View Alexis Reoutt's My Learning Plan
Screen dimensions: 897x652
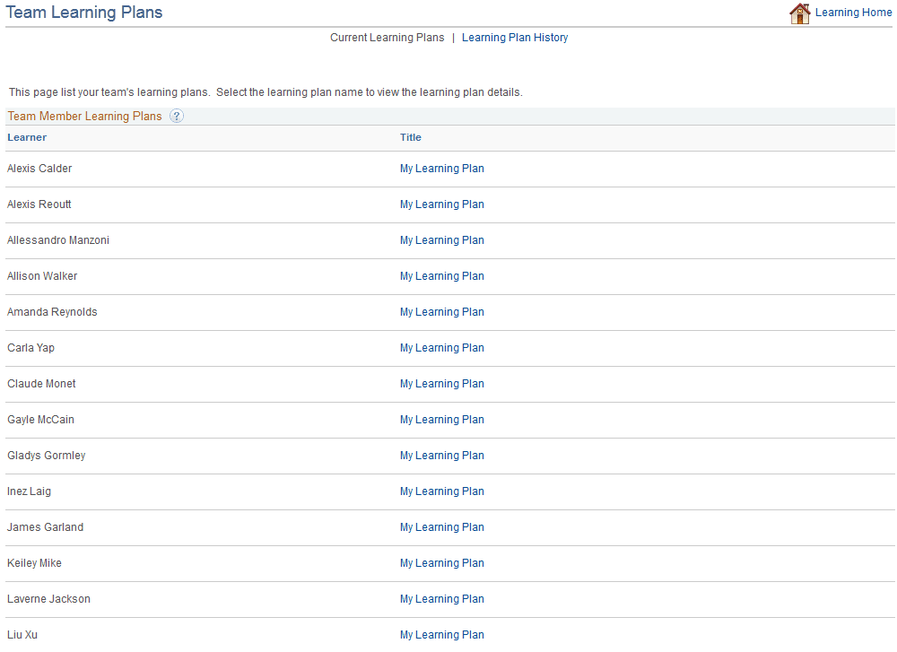point(441,204)
